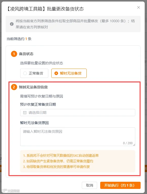The height and width of the screenshot is (194, 147).
Task: Click the 备货状态 section heading
Action: click(26, 54)
